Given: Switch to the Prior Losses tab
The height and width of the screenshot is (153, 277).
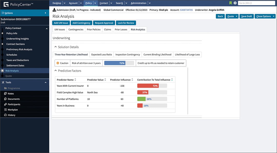Looking at the screenshot, I should [x=121, y=29].
